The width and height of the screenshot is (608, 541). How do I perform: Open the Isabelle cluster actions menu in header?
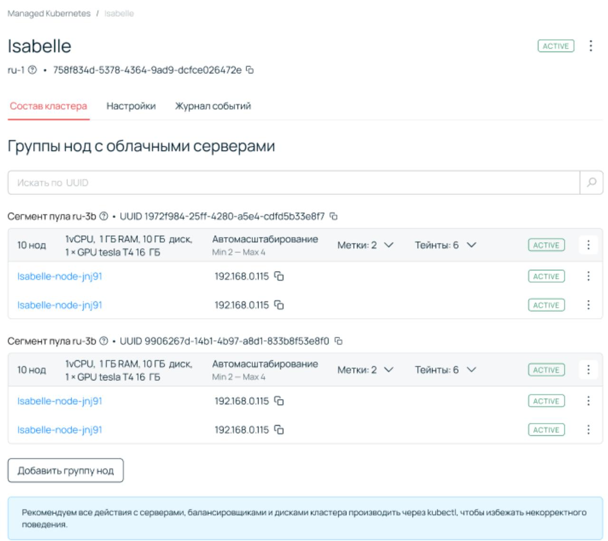pyautogui.click(x=590, y=46)
